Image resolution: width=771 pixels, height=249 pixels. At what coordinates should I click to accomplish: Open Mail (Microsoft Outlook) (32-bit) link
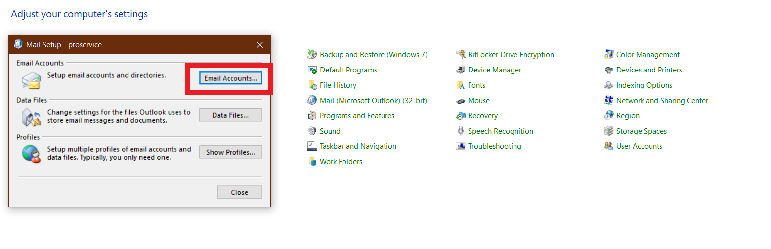373,100
